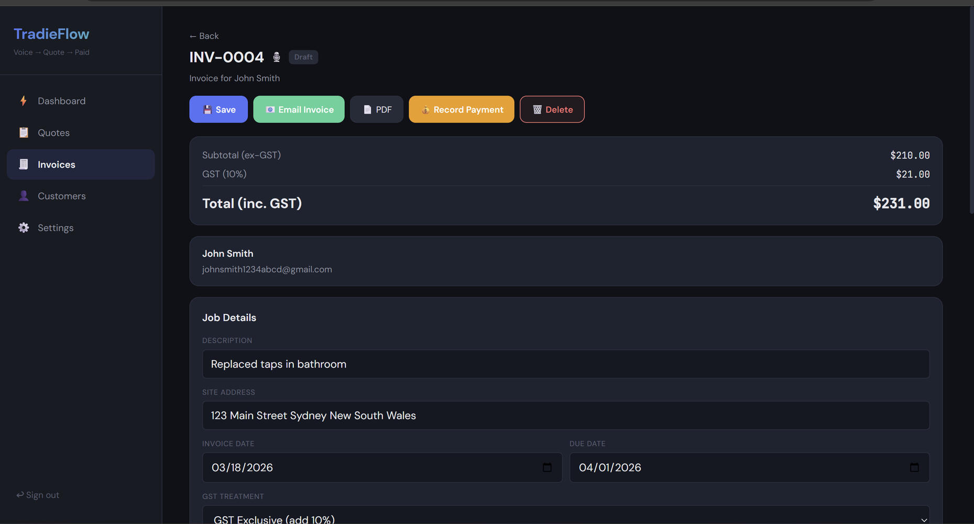Image resolution: width=974 pixels, height=524 pixels.
Task: Go back using the Back link
Action: [204, 36]
